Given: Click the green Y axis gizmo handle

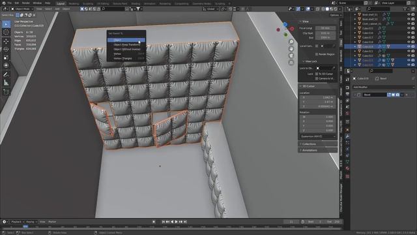Looking at the screenshot, I should [286, 35].
